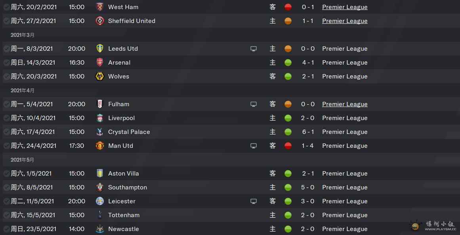Click the TV icon on Leicester fixture row

click(254, 201)
